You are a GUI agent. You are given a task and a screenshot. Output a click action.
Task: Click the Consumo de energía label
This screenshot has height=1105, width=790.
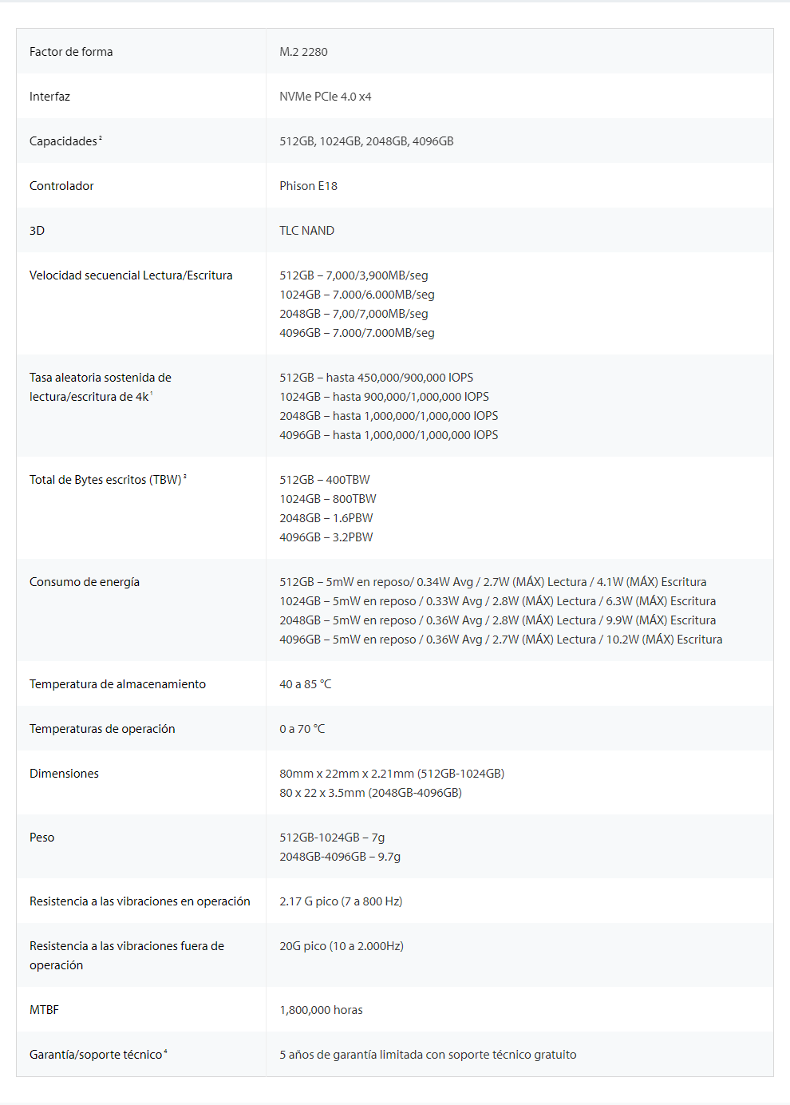(85, 582)
